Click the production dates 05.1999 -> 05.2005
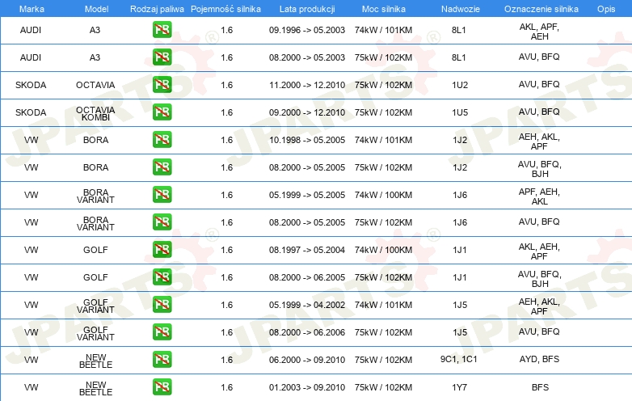Viewport: 632px width, 401px height. click(x=307, y=195)
